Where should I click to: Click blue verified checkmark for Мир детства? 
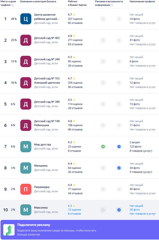tap(119, 147)
